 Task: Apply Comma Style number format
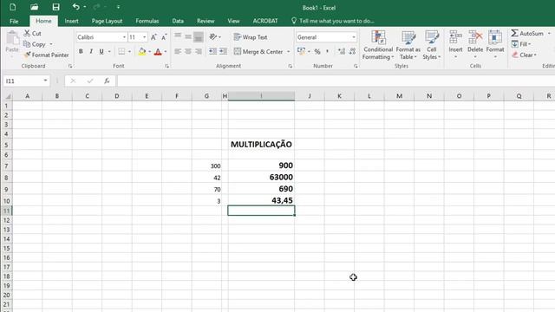(328, 52)
